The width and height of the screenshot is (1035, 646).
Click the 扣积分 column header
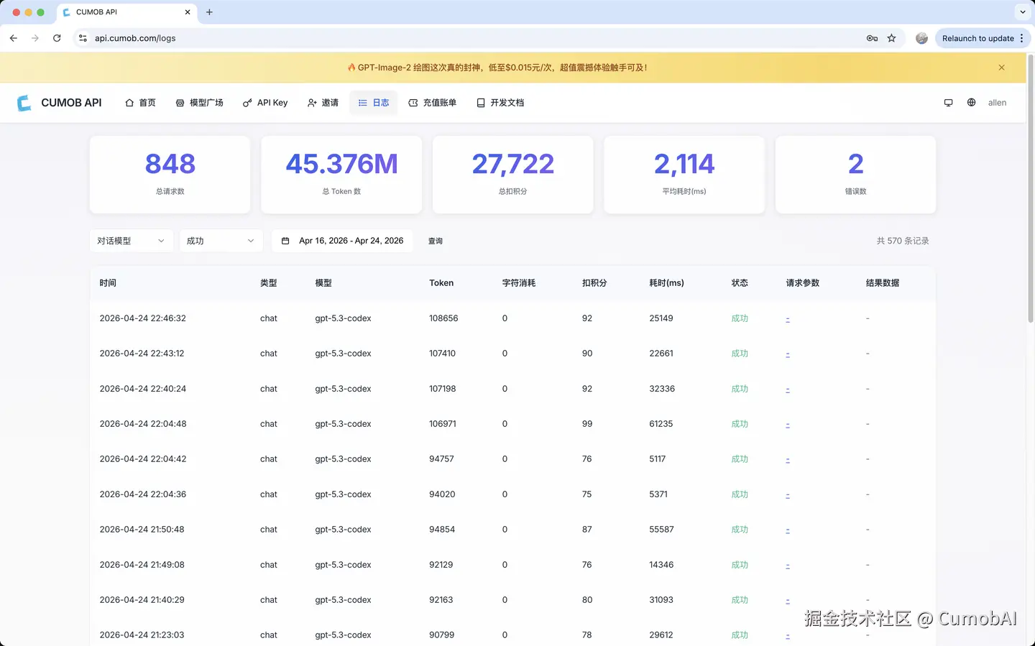pyautogui.click(x=594, y=283)
